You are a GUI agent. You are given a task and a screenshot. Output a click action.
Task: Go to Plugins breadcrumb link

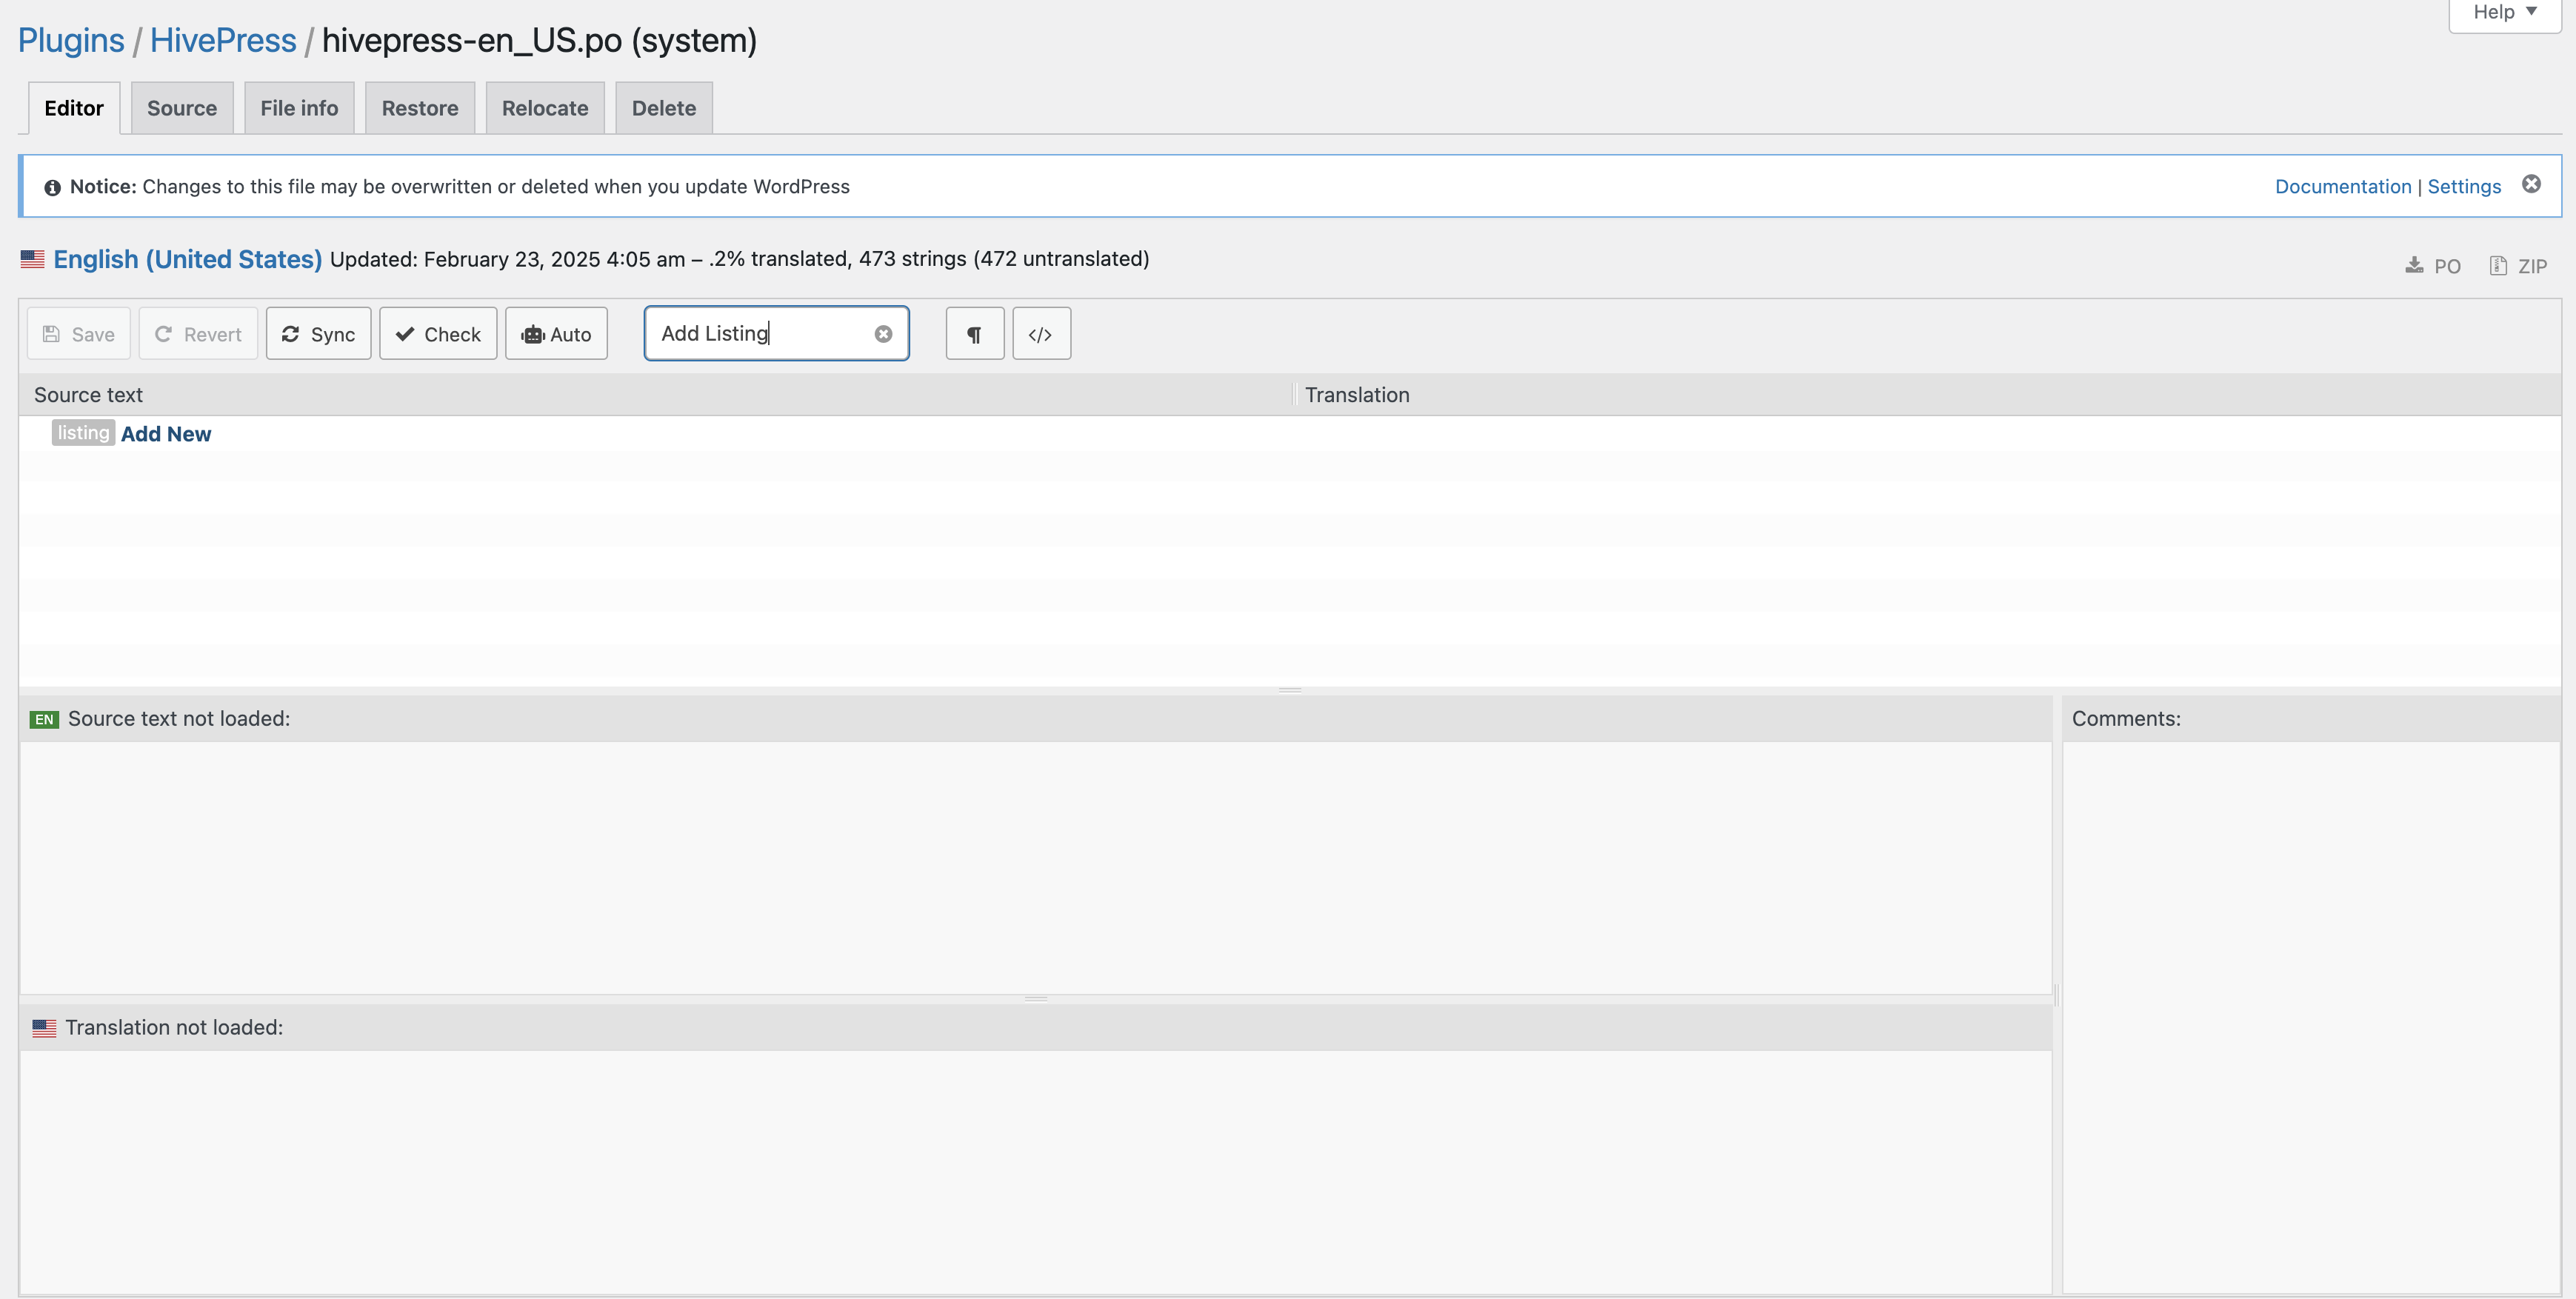[x=71, y=40]
